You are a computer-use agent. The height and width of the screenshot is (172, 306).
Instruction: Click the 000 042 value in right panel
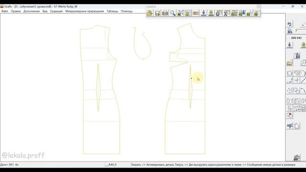(296, 38)
